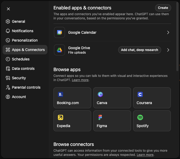The height and width of the screenshot is (159, 180).
Task: Switch to Personalization section
Action: tap(25, 40)
